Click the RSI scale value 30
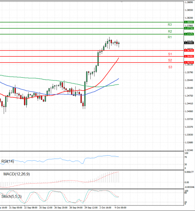The image size is (195, 211). [x=186, y=164]
